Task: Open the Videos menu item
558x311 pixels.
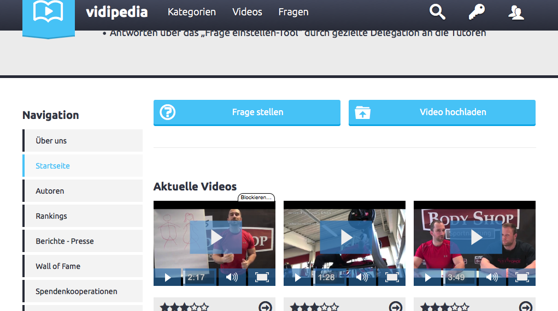Action: click(248, 12)
